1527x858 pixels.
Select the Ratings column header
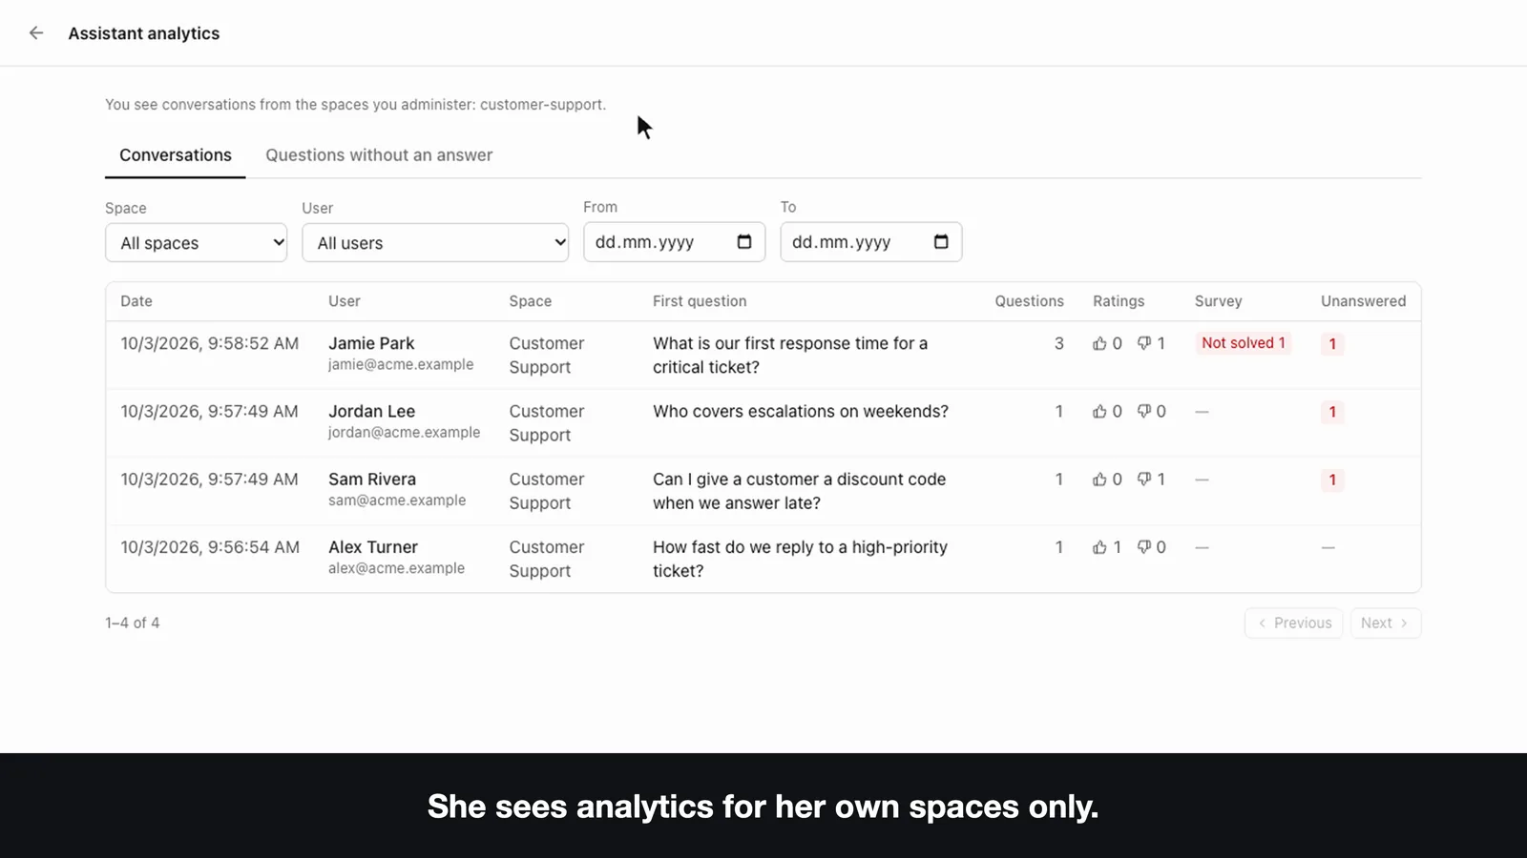tap(1119, 301)
